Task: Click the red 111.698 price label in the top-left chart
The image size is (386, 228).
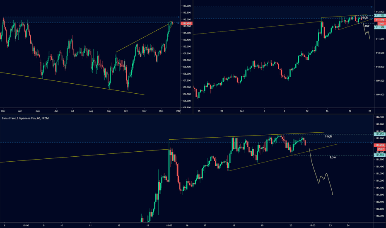Action: click(x=187, y=23)
